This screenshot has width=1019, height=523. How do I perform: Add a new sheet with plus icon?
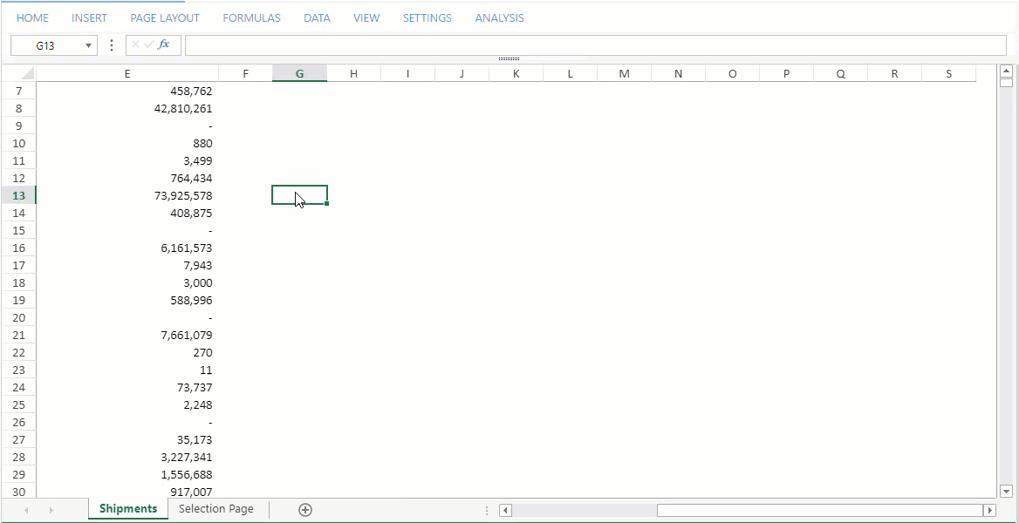[x=305, y=510]
